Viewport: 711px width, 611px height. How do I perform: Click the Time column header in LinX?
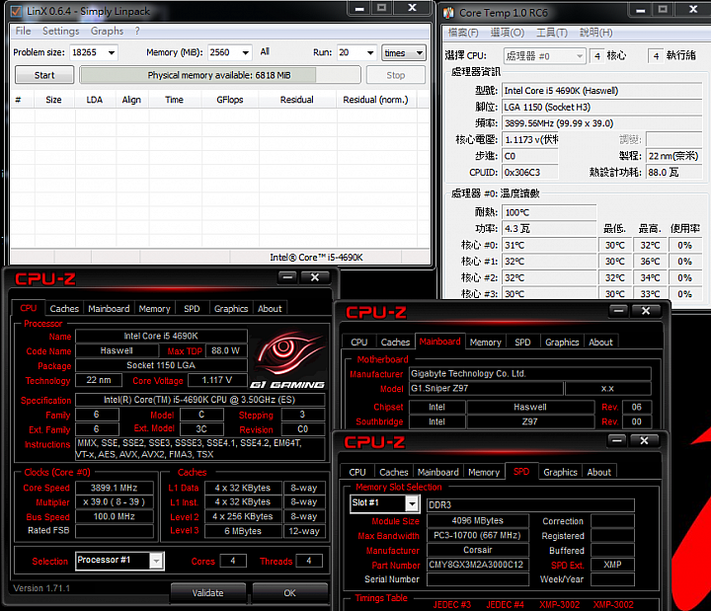(174, 100)
